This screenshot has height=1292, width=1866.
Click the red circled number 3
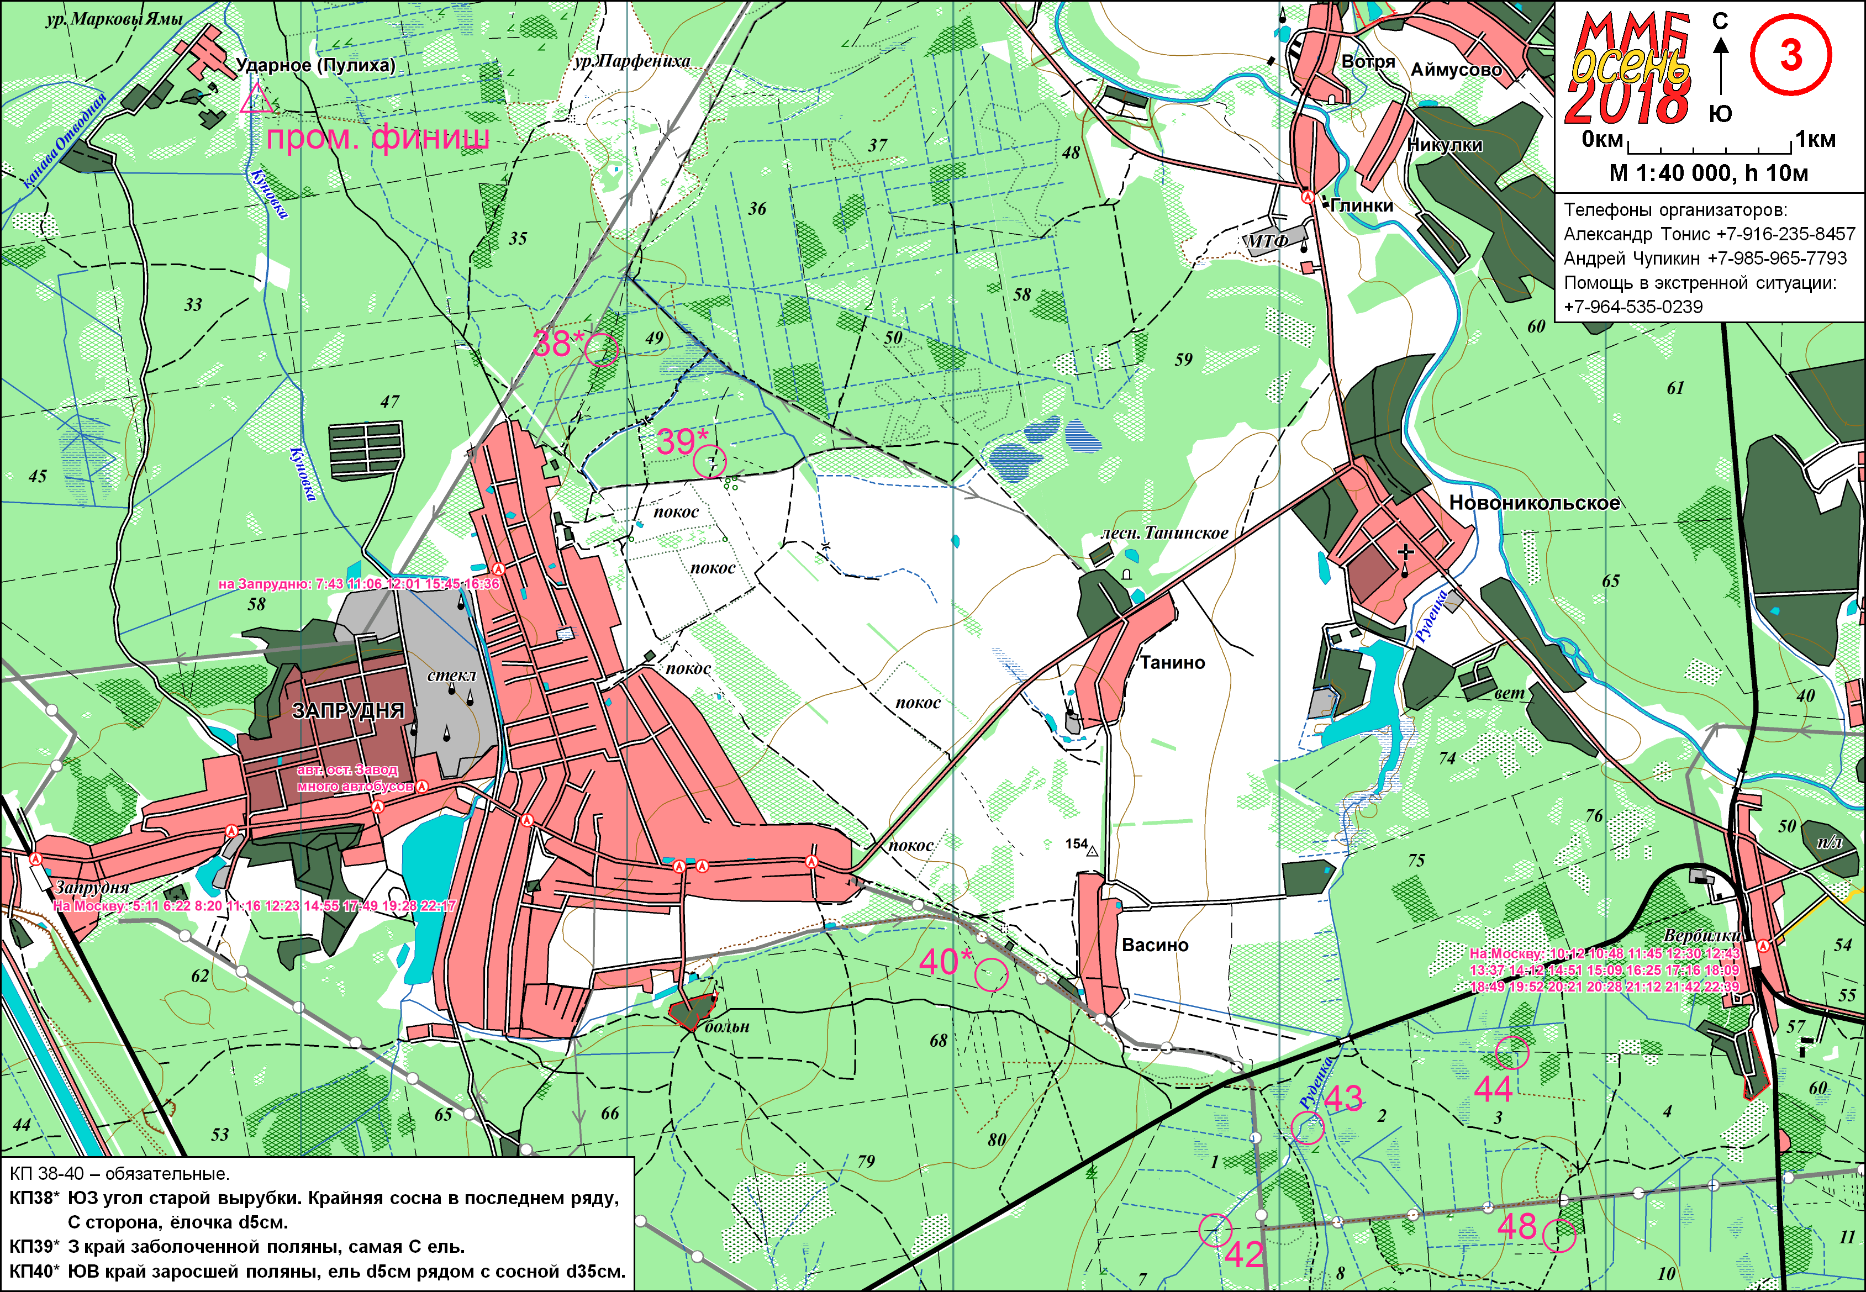point(1791,55)
